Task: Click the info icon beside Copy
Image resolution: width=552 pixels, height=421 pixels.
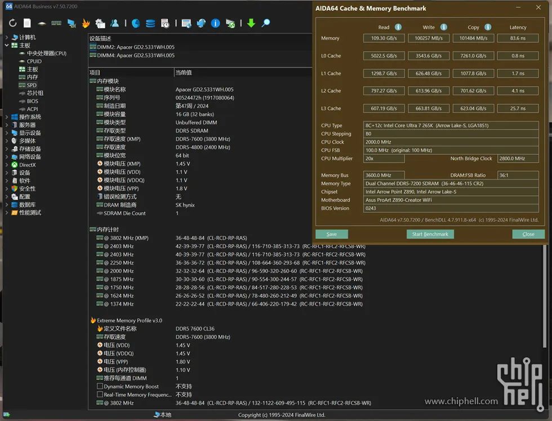Action: [488, 27]
